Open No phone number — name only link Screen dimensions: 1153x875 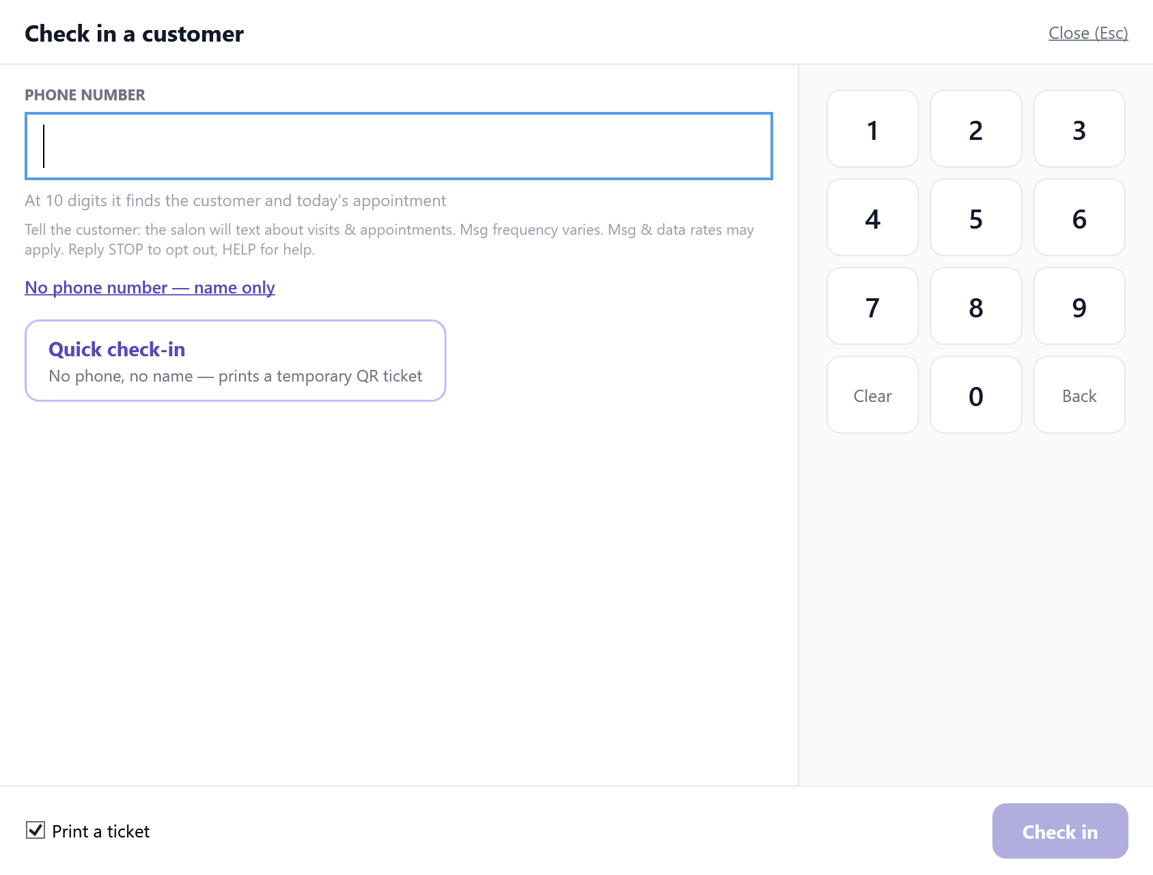click(150, 287)
